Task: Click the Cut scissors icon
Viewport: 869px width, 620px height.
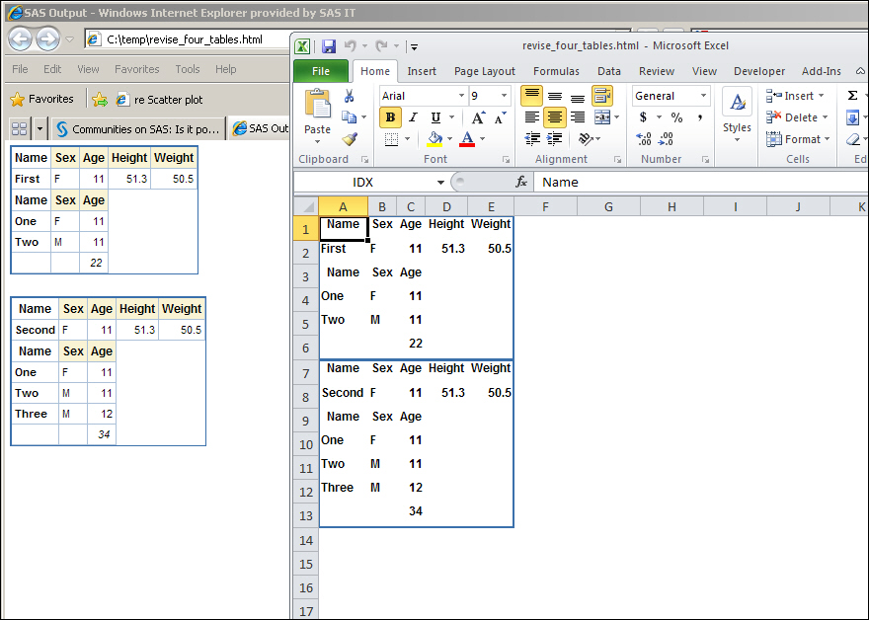Action: 349,96
